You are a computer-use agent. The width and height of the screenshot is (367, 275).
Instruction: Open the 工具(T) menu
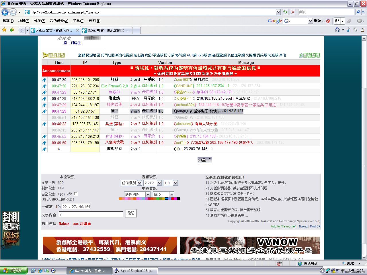tap(78, 21)
